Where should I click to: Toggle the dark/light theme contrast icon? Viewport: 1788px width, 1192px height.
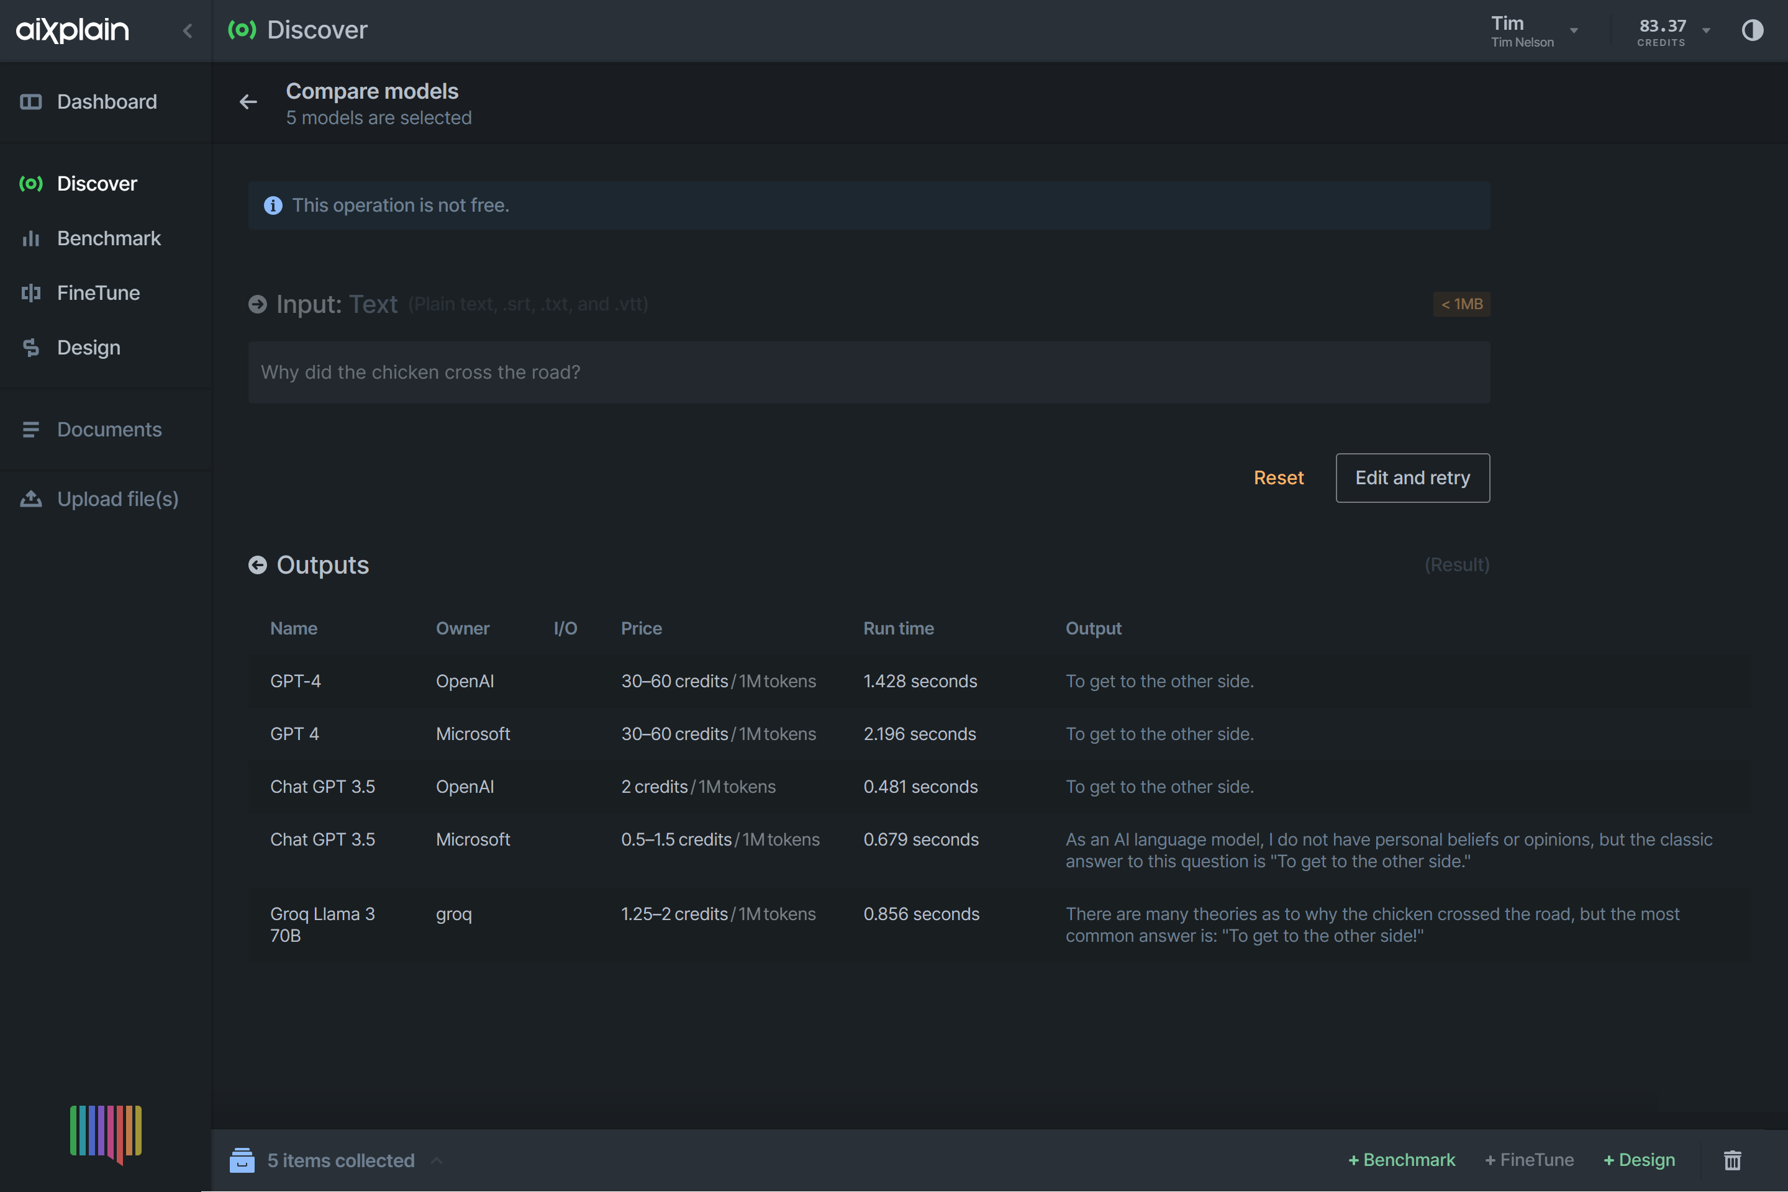pyautogui.click(x=1752, y=30)
